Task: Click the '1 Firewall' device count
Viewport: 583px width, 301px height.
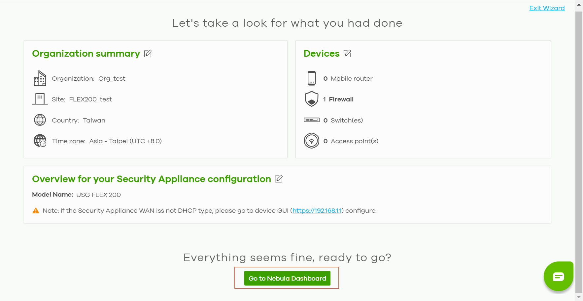Action: [338, 99]
